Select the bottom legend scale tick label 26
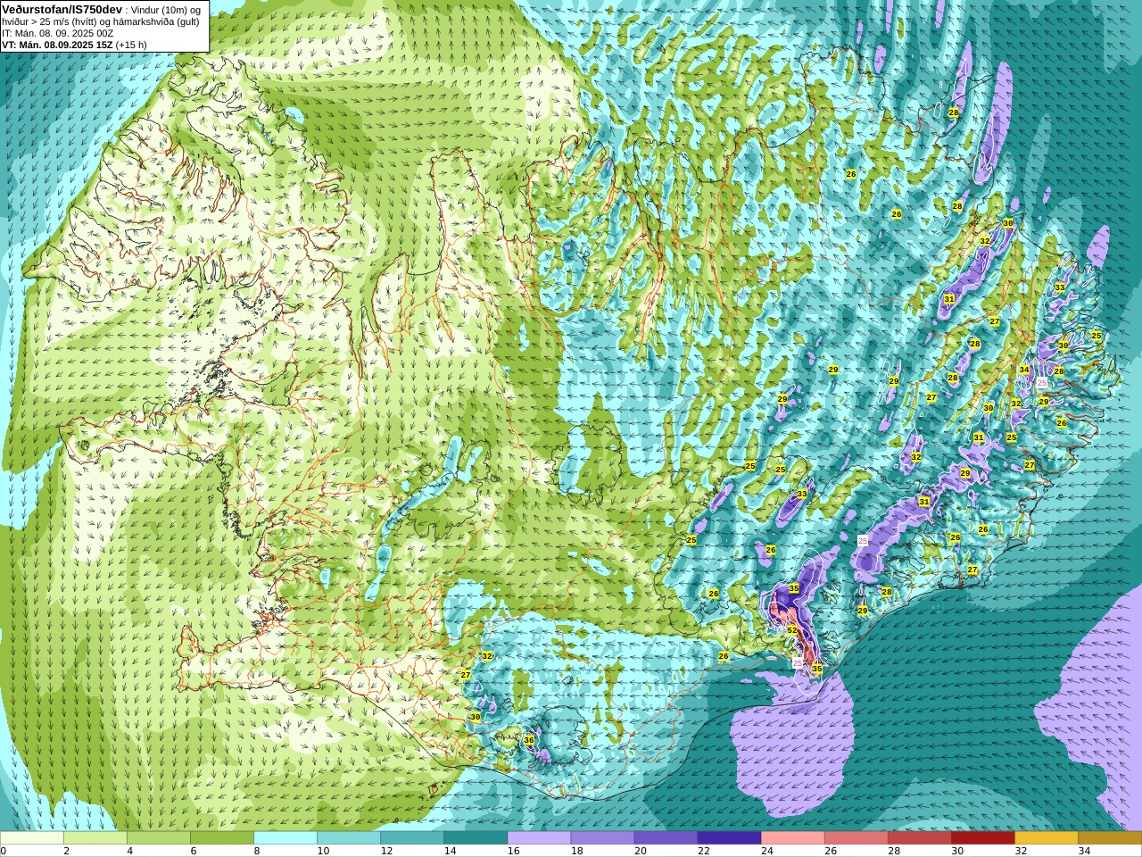This screenshot has height=857, width=1142. pyautogui.click(x=830, y=851)
